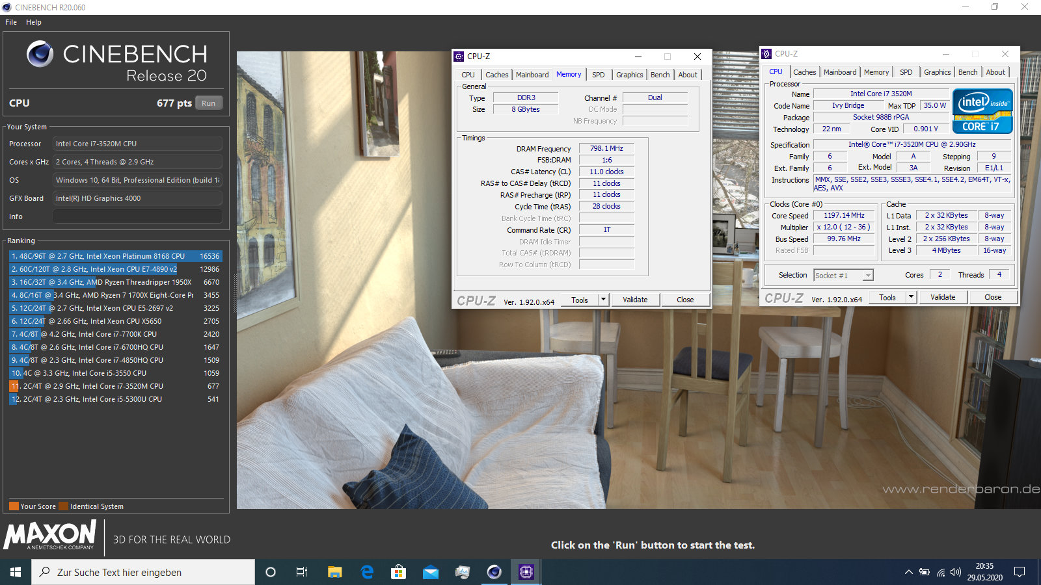Open About tab in right CPU-Z window
This screenshot has height=585, width=1041.
(995, 72)
